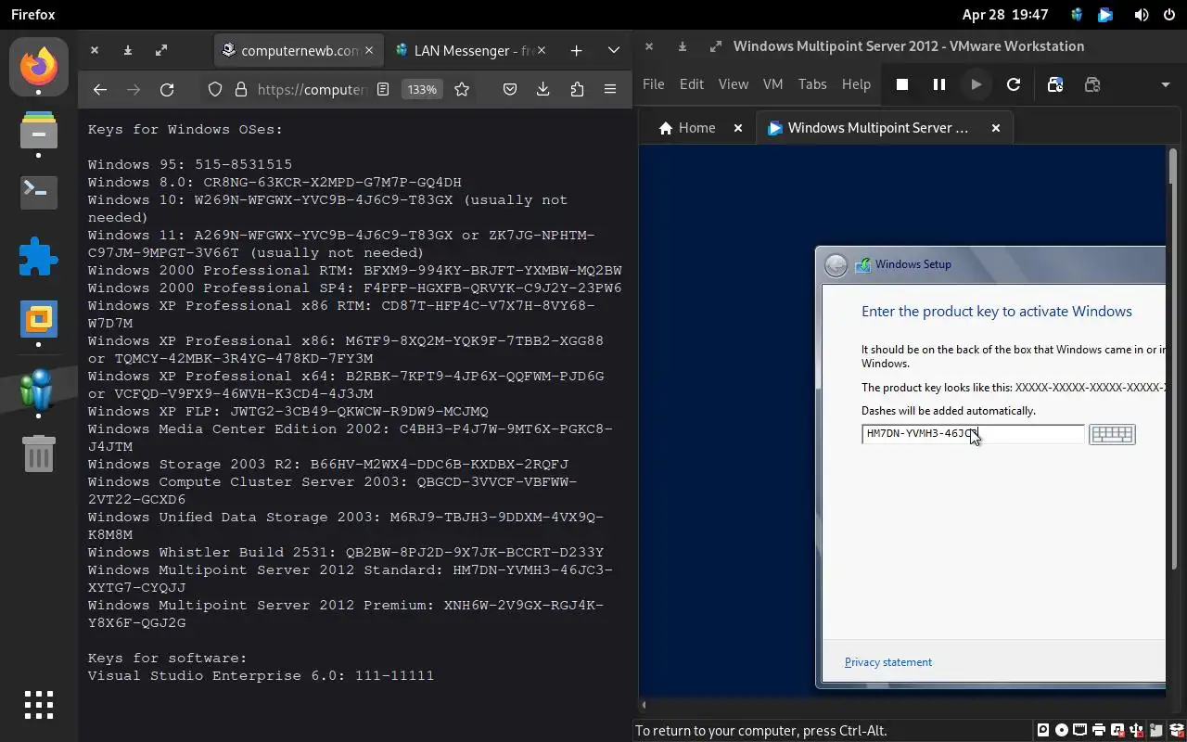This screenshot has height=742, width=1187.
Task: Open a new Firefox tab
Action: click(577, 50)
